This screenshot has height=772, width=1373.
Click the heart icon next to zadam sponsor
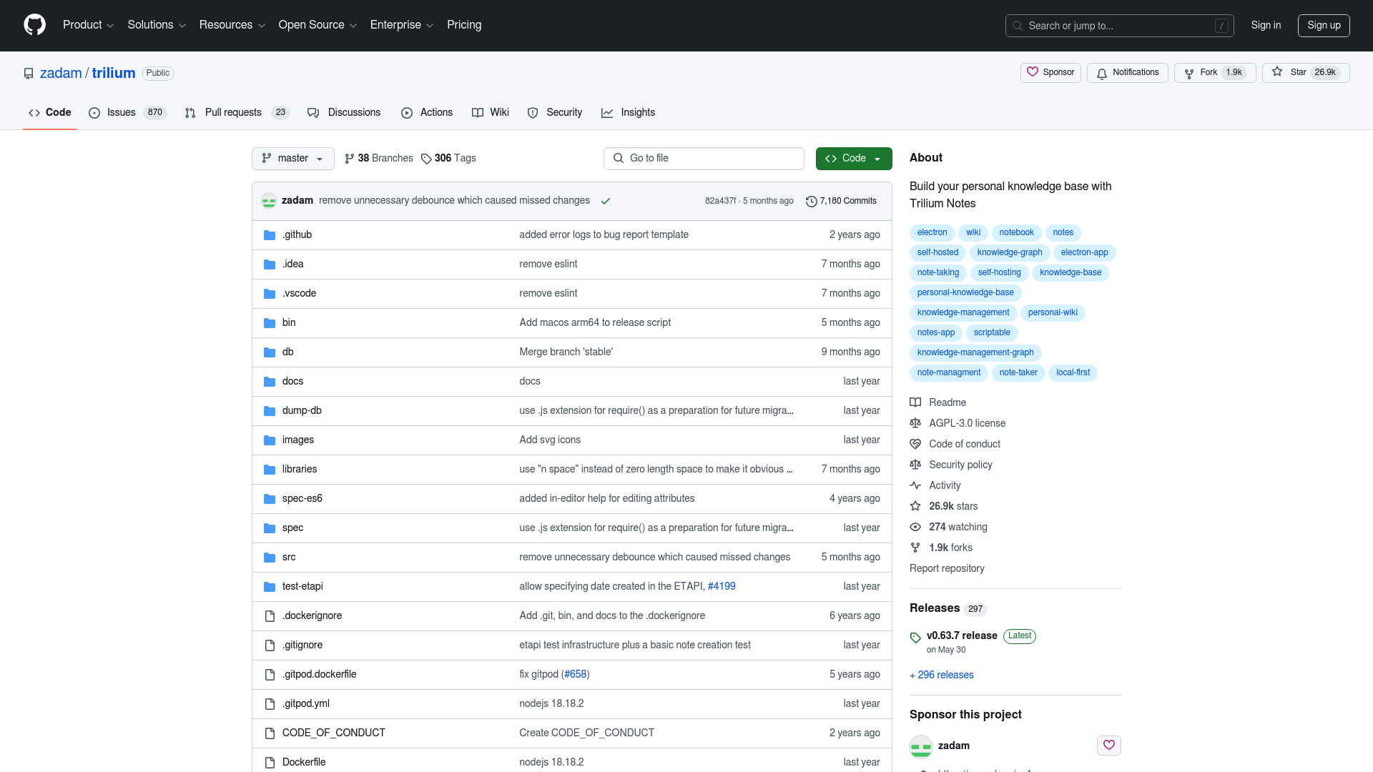1108,746
